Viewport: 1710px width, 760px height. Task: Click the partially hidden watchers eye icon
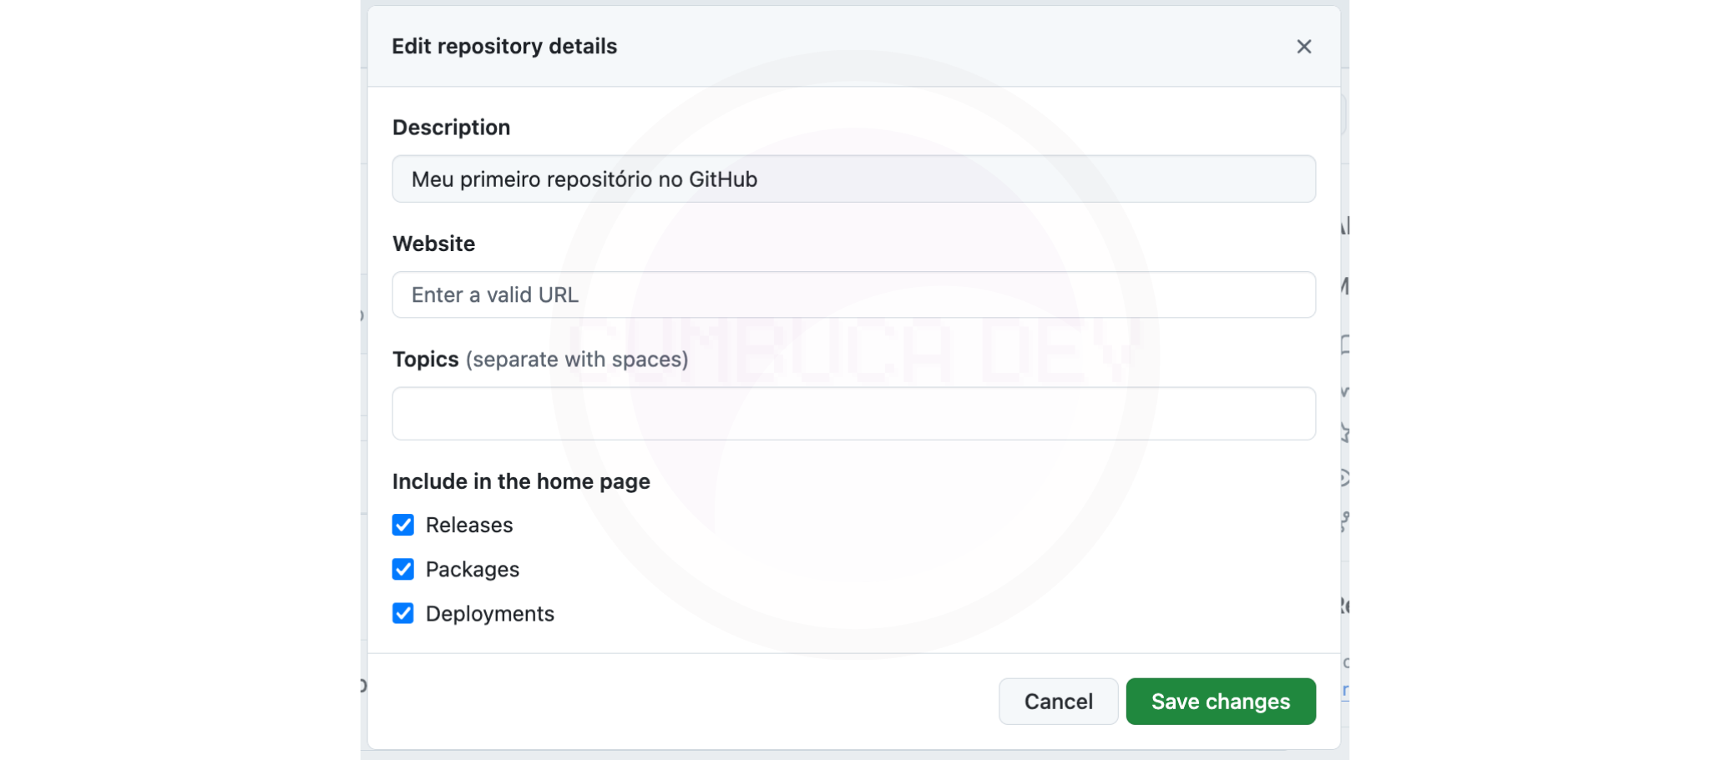(1345, 477)
